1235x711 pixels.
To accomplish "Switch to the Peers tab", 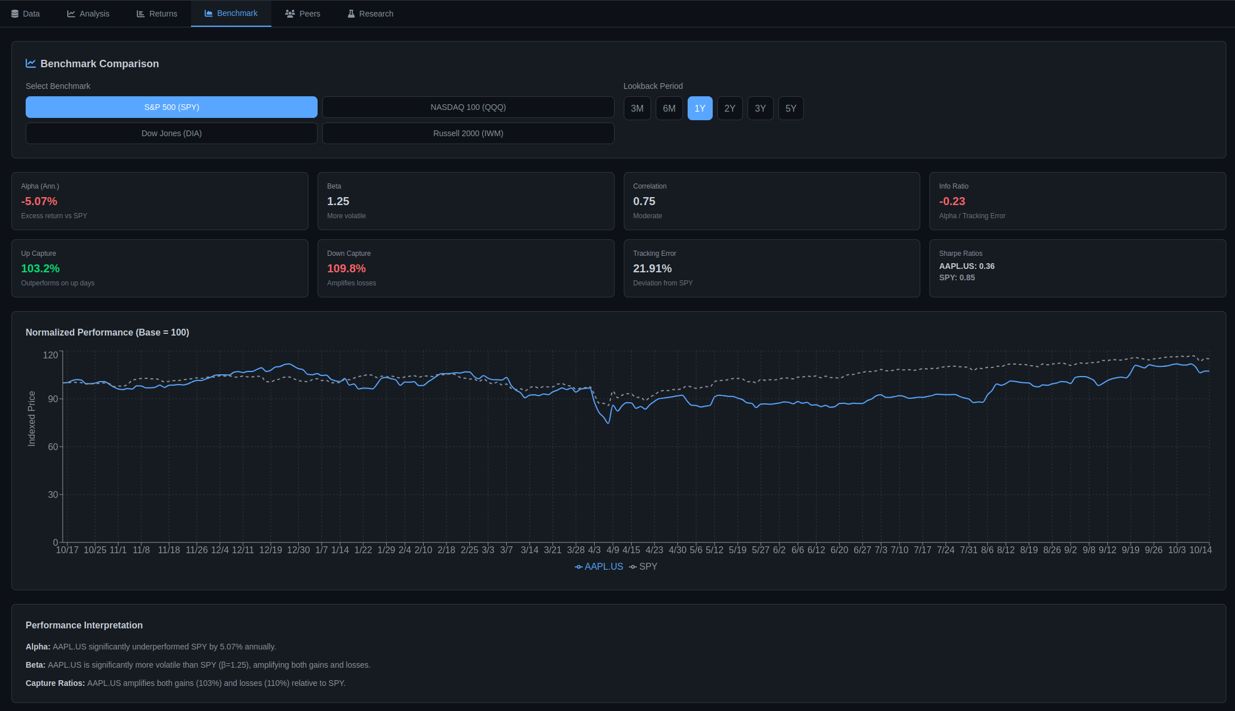I will (x=302, y=13).
